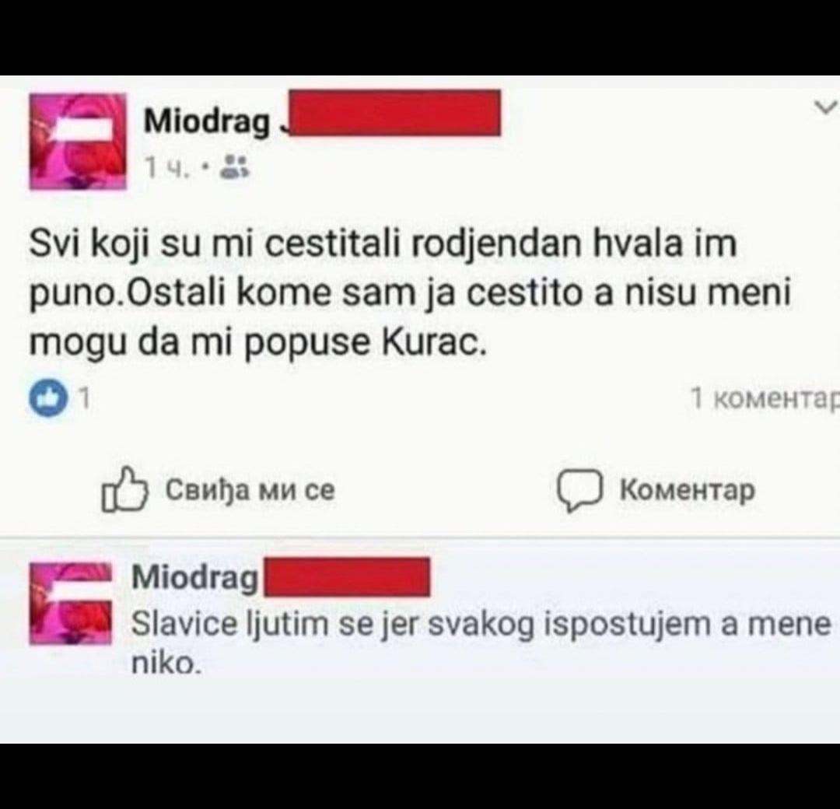Click the post text starting "Svi koji su mi"

(410, 293)
